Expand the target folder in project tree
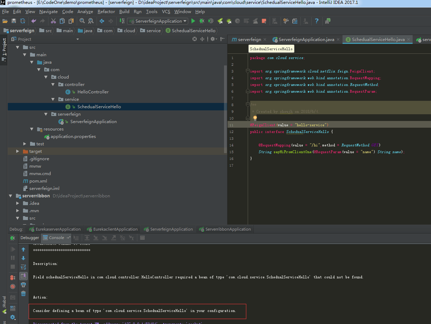Screen dimensions: 431x324 (x=18, y=151)
